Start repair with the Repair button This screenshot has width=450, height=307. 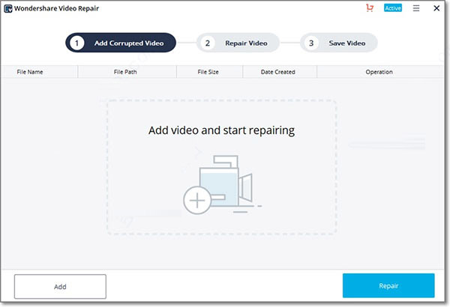click(x=388, y=285)
